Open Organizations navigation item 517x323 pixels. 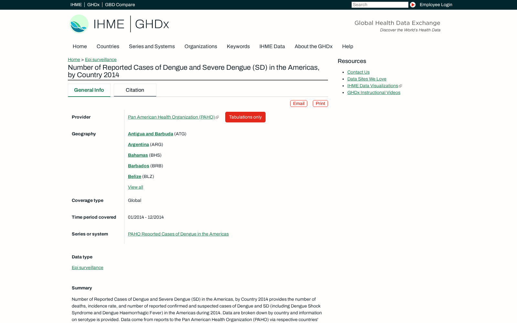click(x=201, y=47)
